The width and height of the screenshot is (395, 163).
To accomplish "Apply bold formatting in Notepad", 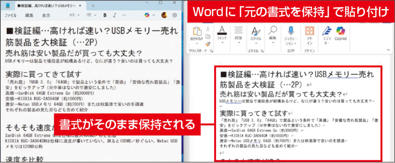I will coord(105,15).
